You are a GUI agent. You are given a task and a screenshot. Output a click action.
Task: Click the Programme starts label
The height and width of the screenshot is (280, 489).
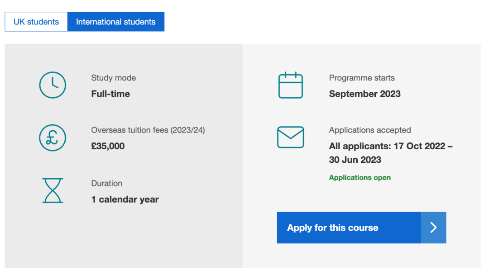362,78
